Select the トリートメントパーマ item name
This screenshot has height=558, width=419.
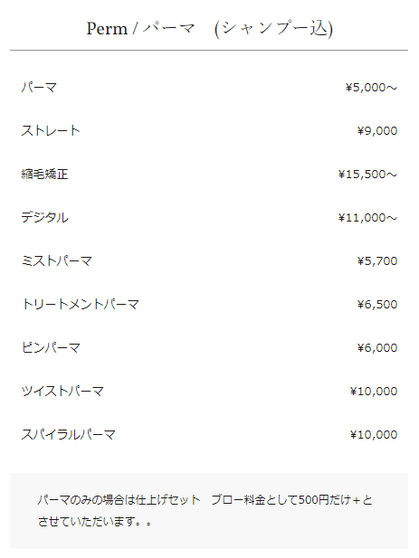(81, 304)
